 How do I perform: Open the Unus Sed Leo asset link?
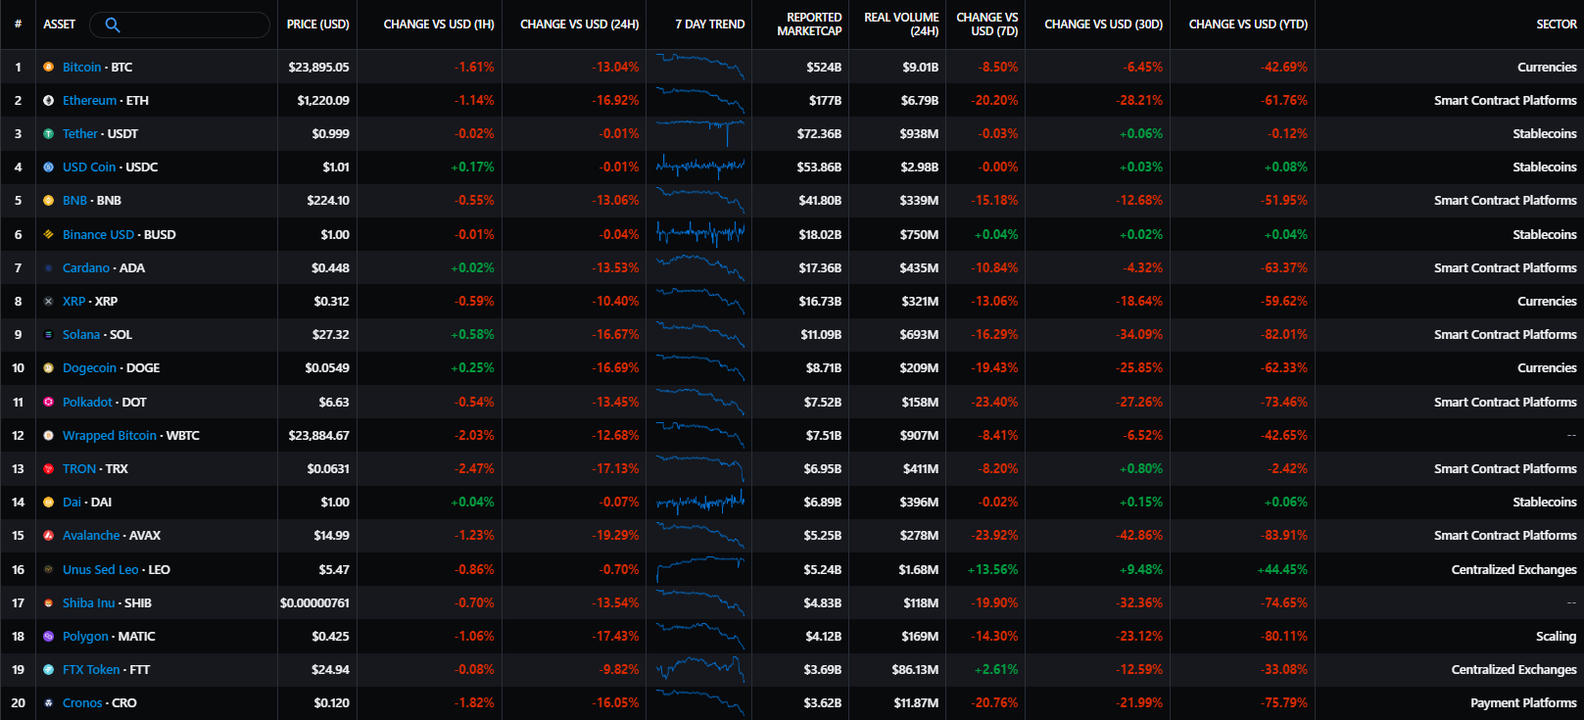coord(101,570)
